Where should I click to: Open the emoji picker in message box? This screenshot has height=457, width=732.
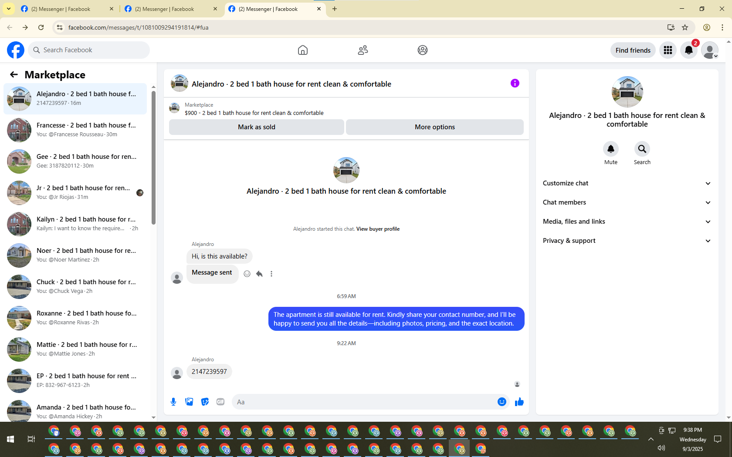[x=502, y=402]
